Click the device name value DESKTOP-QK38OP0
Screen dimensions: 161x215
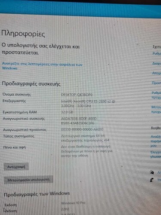[x=77, y=95]
